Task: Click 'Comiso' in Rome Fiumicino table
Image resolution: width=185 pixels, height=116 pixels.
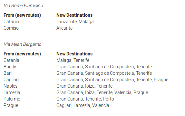Action: pyautogui.click(x=11, y=28)
